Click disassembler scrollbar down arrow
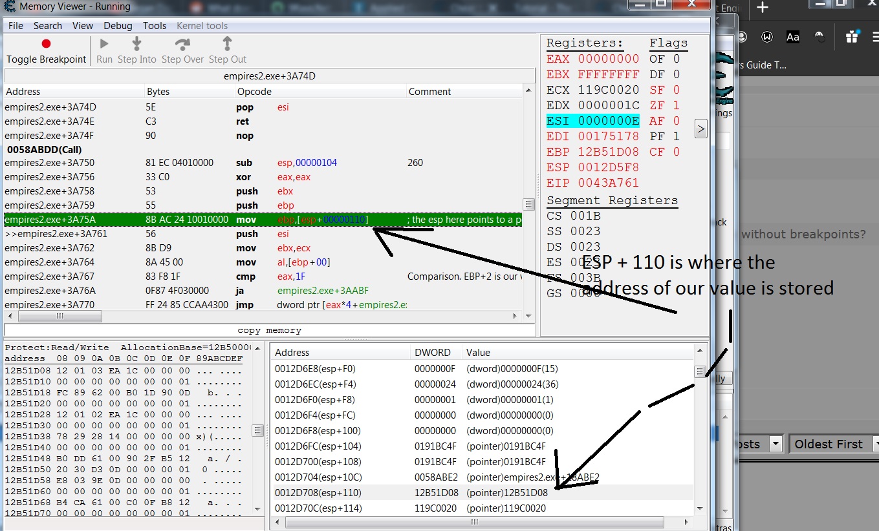The width and height of the screenshot is (879, 531). [x=528, y=317]
